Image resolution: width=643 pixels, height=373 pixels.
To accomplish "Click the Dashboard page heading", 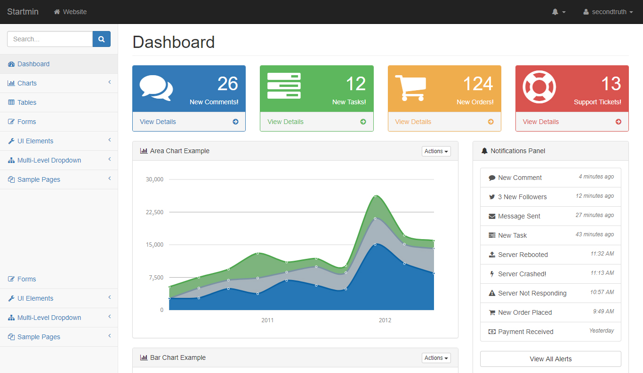I will 174,42.
